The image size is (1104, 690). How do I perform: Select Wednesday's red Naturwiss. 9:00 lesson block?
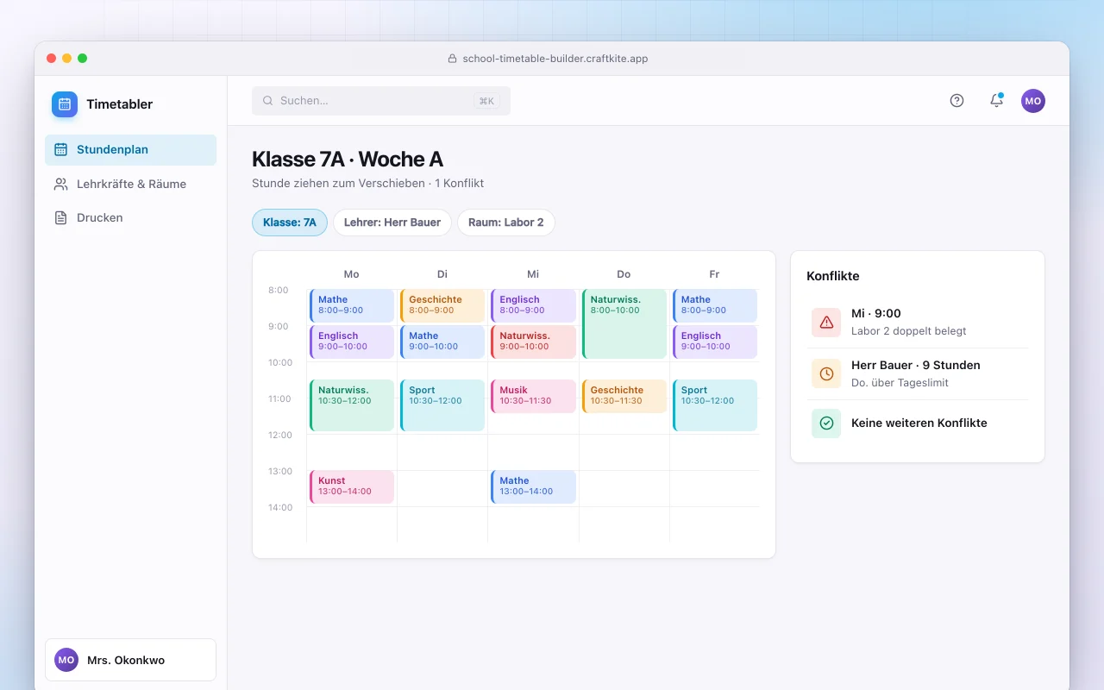(533, 342)
